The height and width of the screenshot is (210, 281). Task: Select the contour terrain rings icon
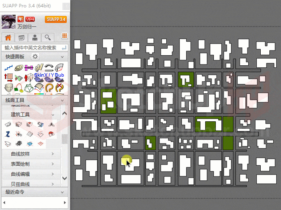click(x=18, y=68)
